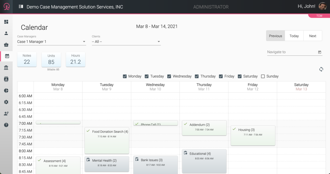Go to the Previous week
The image size is (330, 174).
pyautogui.click(x=275, y=36)
